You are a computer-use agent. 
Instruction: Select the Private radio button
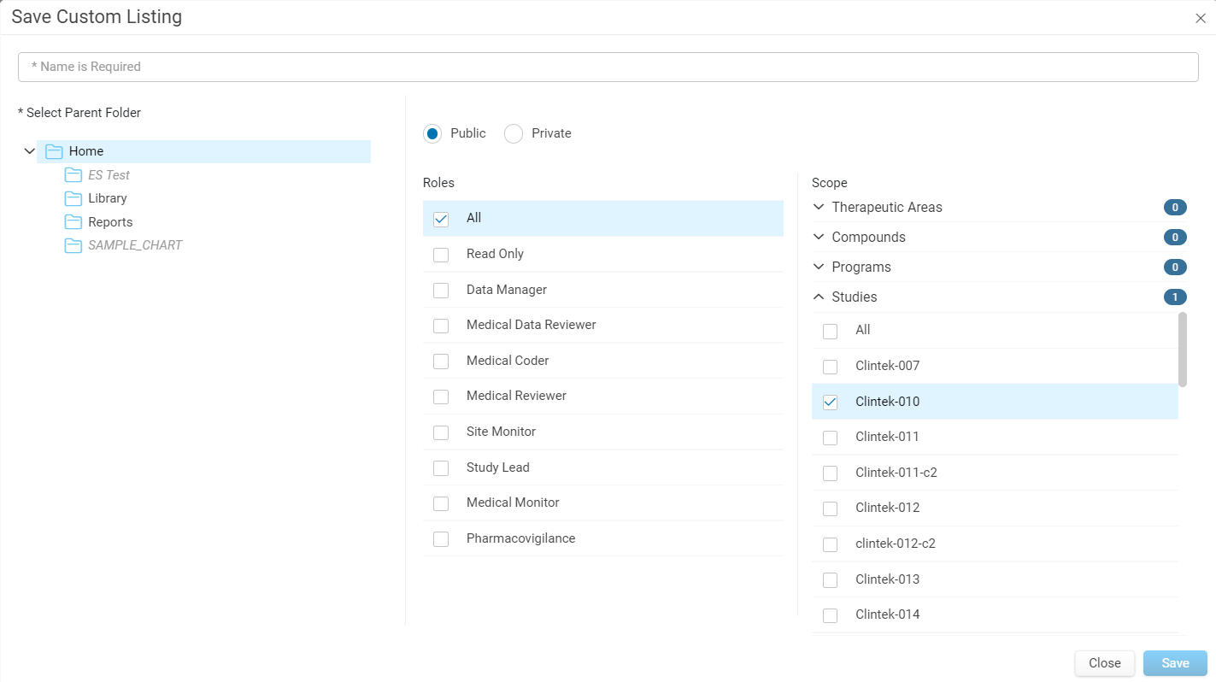tap(514, 134)
